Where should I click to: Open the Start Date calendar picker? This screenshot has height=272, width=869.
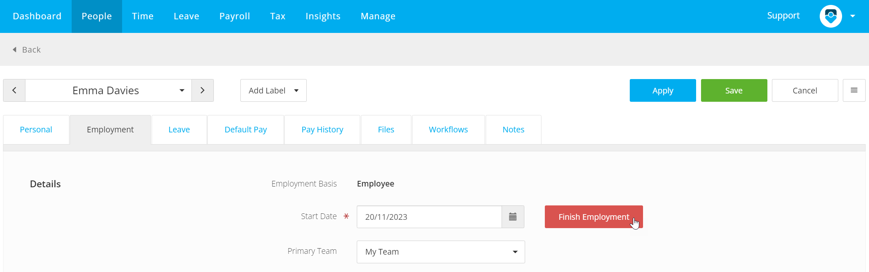(513, 217)
